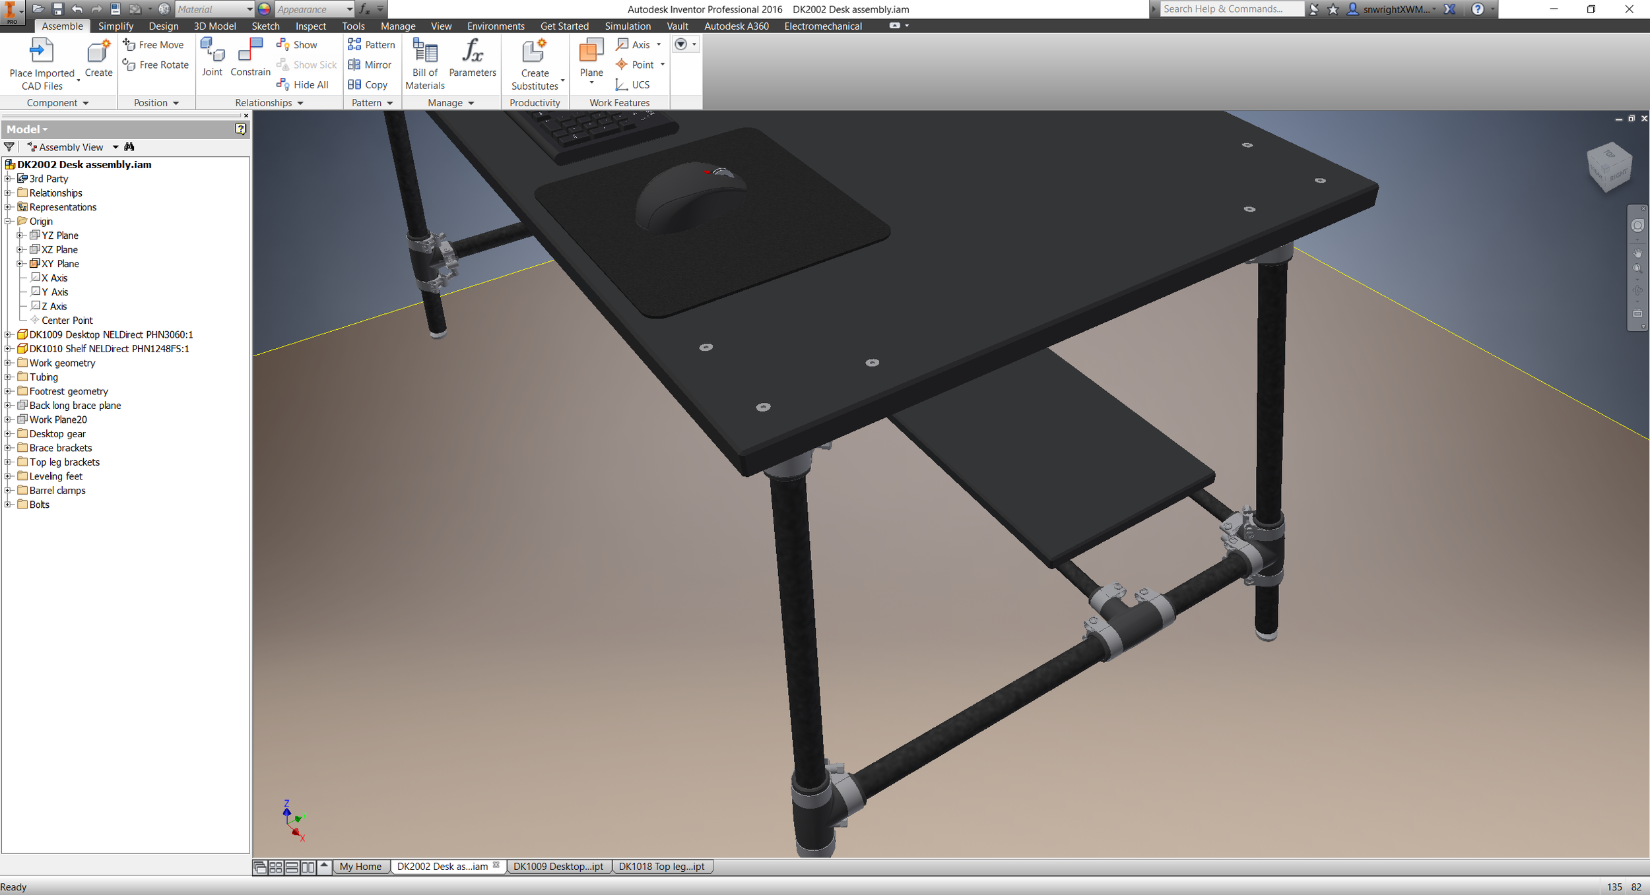The image size is (1650, 895).
Task: Click the Save icon in quick access toolbar
Action: tap(58, 9)
